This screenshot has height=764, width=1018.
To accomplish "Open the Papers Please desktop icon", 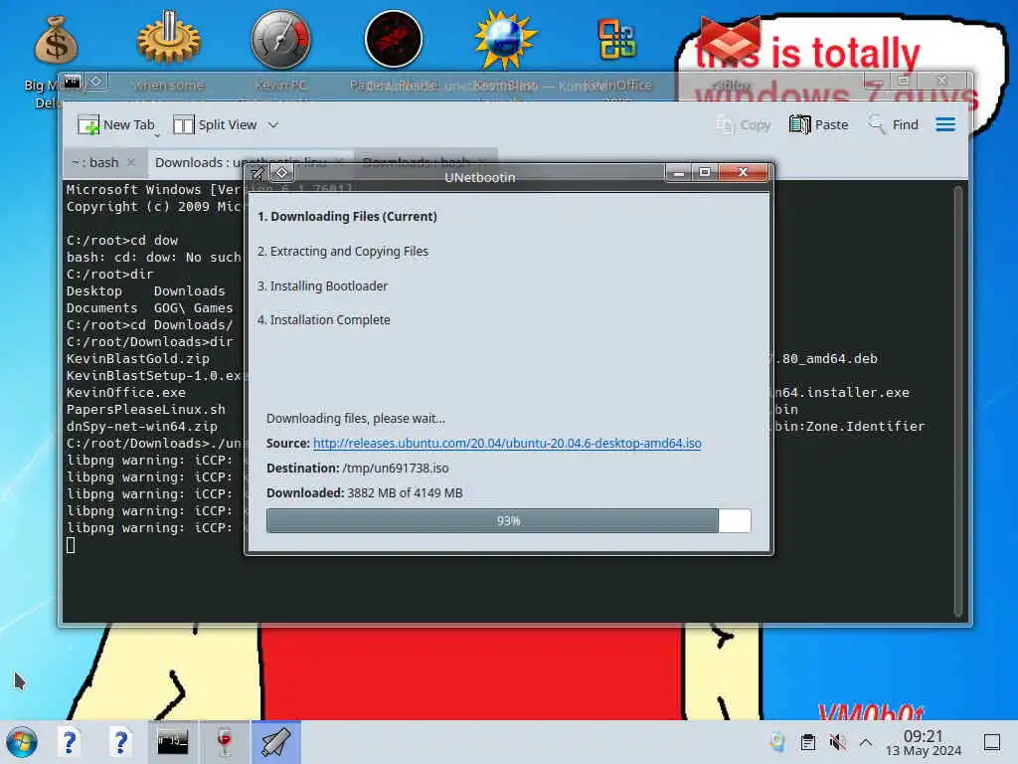I will tap(394, 39).
